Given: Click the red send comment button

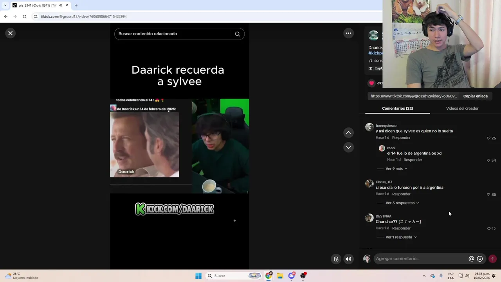Looking at the screenshot, I should tap(492, 258).
